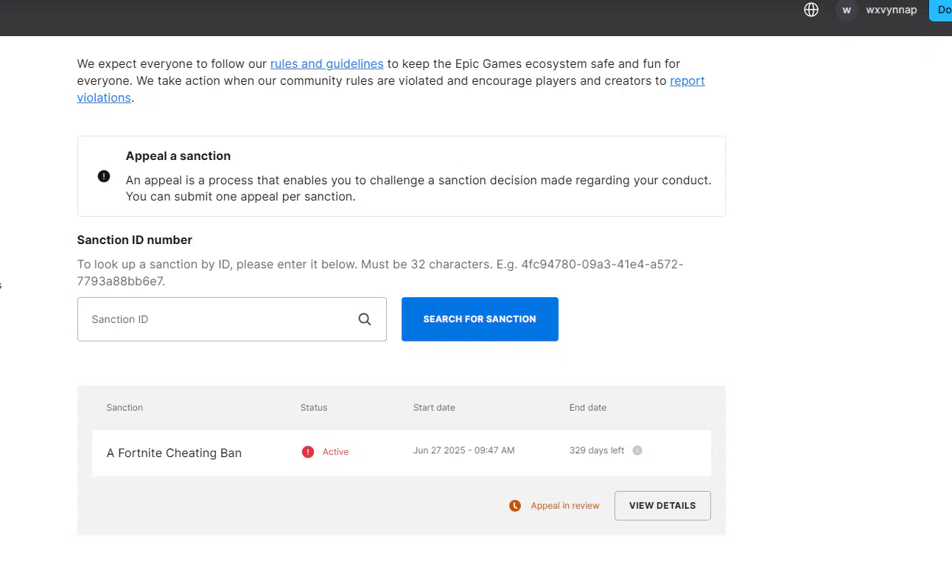Viewport: 952px width, 578px height.
Task: Click the VIEW DETAILS button
Action: tap(662, 506)
